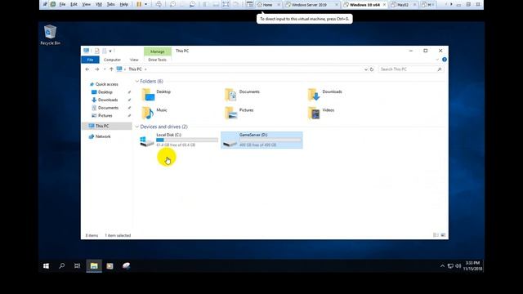
Task: Open recent locations dropdown arrow
Action: (x=105, y=69)
